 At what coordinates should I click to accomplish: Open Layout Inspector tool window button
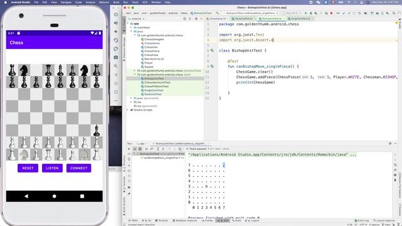[384, 220]
